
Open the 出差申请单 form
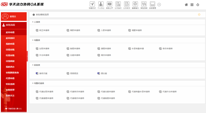click(x=73, y=55)
